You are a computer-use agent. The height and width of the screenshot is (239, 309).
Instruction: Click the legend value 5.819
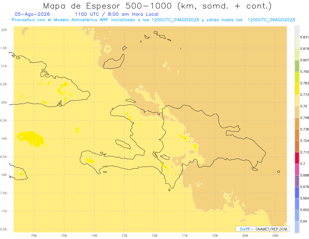[305, 49]
